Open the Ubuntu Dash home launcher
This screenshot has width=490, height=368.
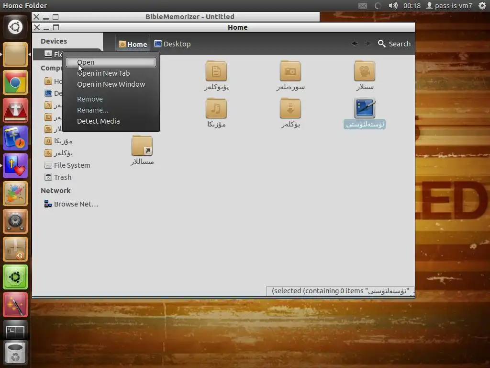[15, 27]
